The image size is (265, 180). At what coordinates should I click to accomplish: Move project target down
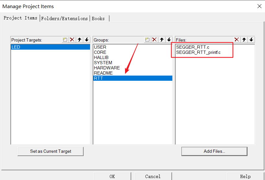[87, 40]
